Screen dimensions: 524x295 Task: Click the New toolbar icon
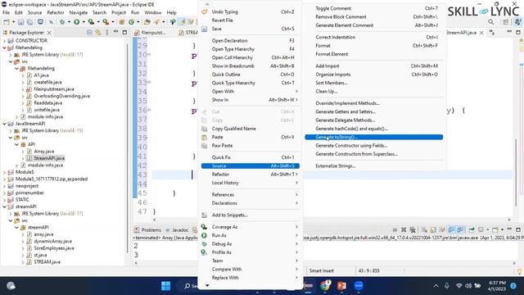[x=6, y=22]
